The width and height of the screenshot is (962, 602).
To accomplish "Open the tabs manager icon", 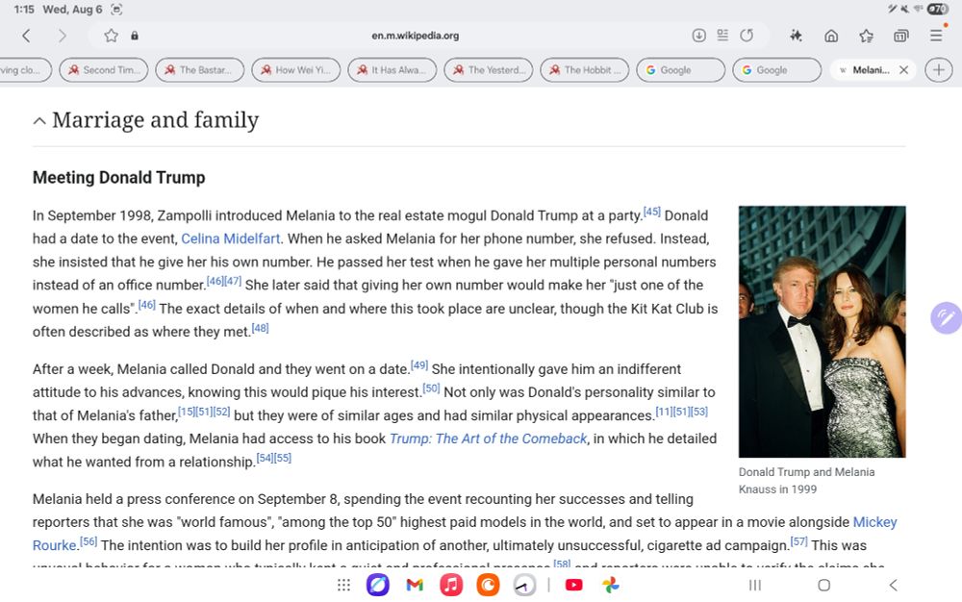I will point(900,37).
